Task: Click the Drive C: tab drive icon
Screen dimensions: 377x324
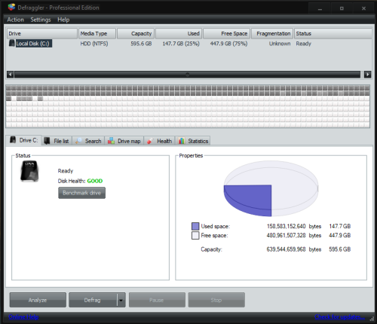Action: 13,140
